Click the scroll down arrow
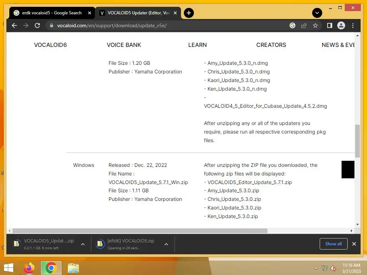 (x=357, y=225)
